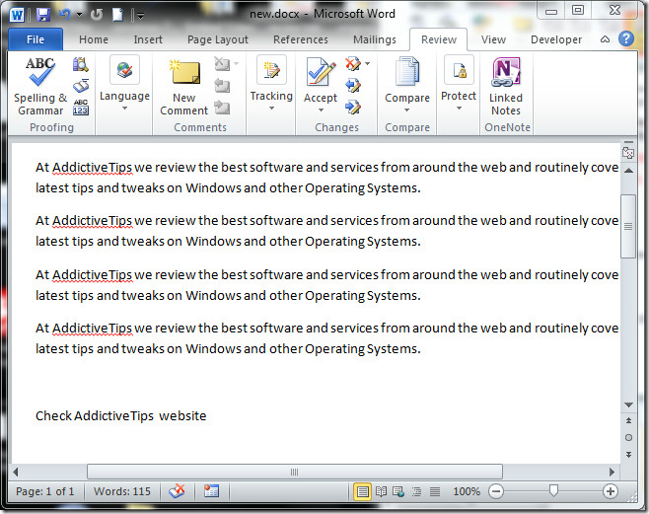The image size is (649, 514).
Task: Insert a New Comment
Action: 184,87
